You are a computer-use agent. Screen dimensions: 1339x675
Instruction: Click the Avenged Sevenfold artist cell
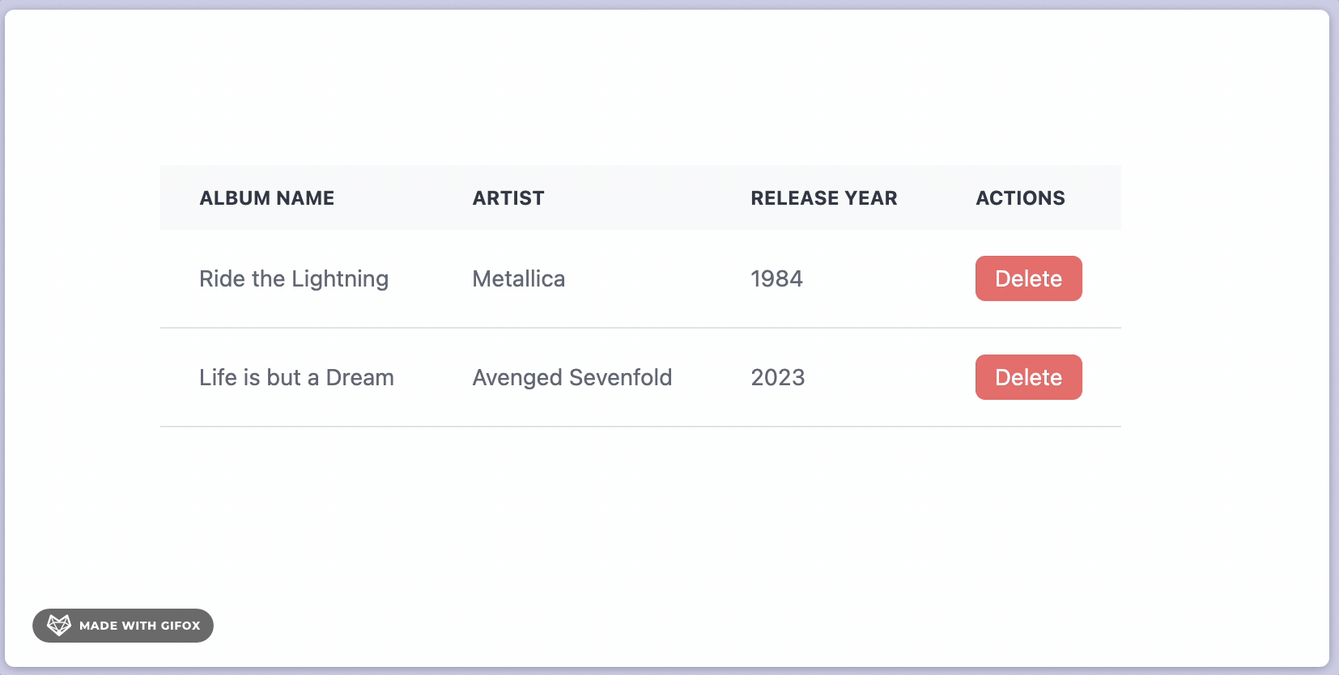(x=572, y=378)
